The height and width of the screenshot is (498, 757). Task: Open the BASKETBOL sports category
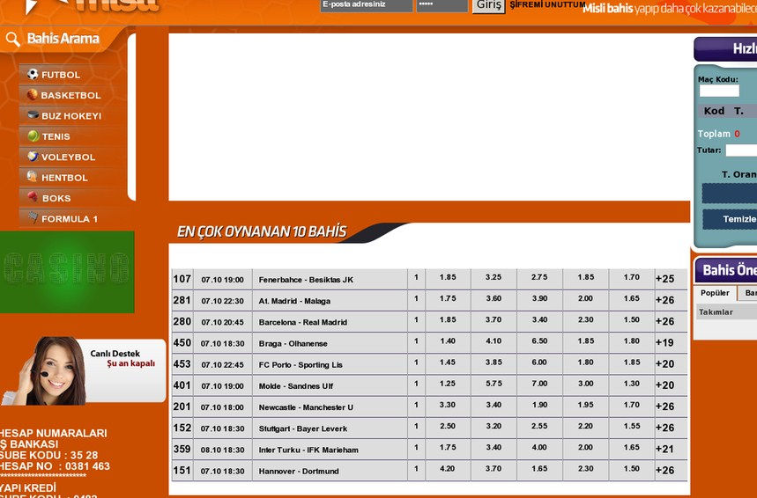pos(71,95)
